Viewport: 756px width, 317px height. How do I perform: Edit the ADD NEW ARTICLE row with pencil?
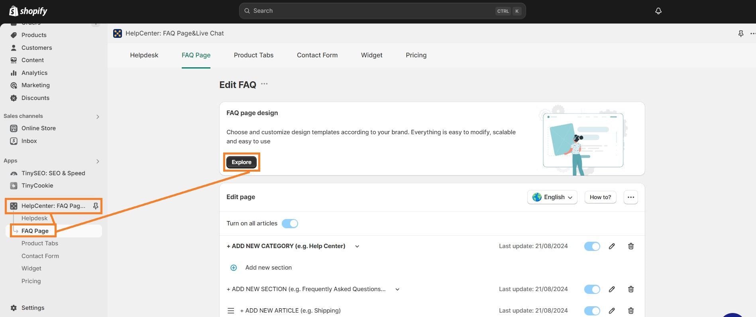point(612,311)
